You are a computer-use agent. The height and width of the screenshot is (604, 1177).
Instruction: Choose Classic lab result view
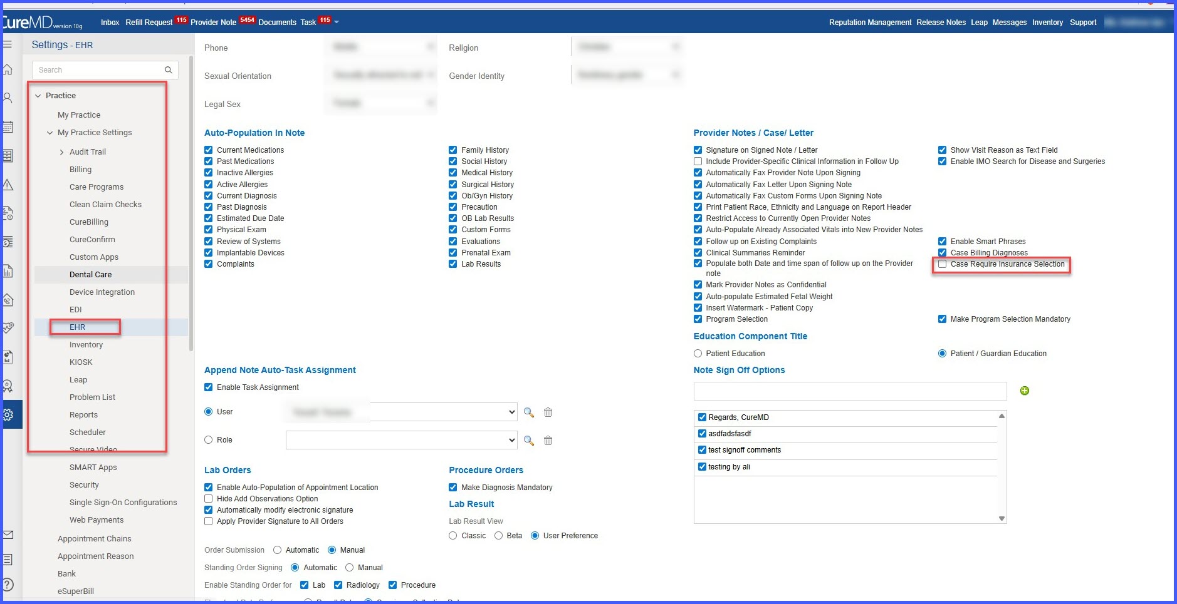click(x=452, y=536)
